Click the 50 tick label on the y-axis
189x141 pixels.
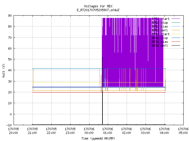point(10,59)
